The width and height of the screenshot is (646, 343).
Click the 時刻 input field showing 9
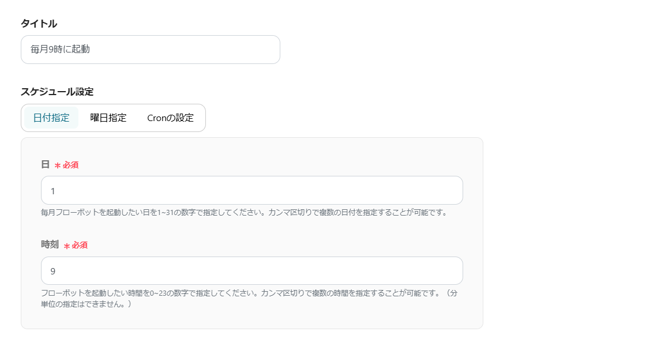coord(251,270)
